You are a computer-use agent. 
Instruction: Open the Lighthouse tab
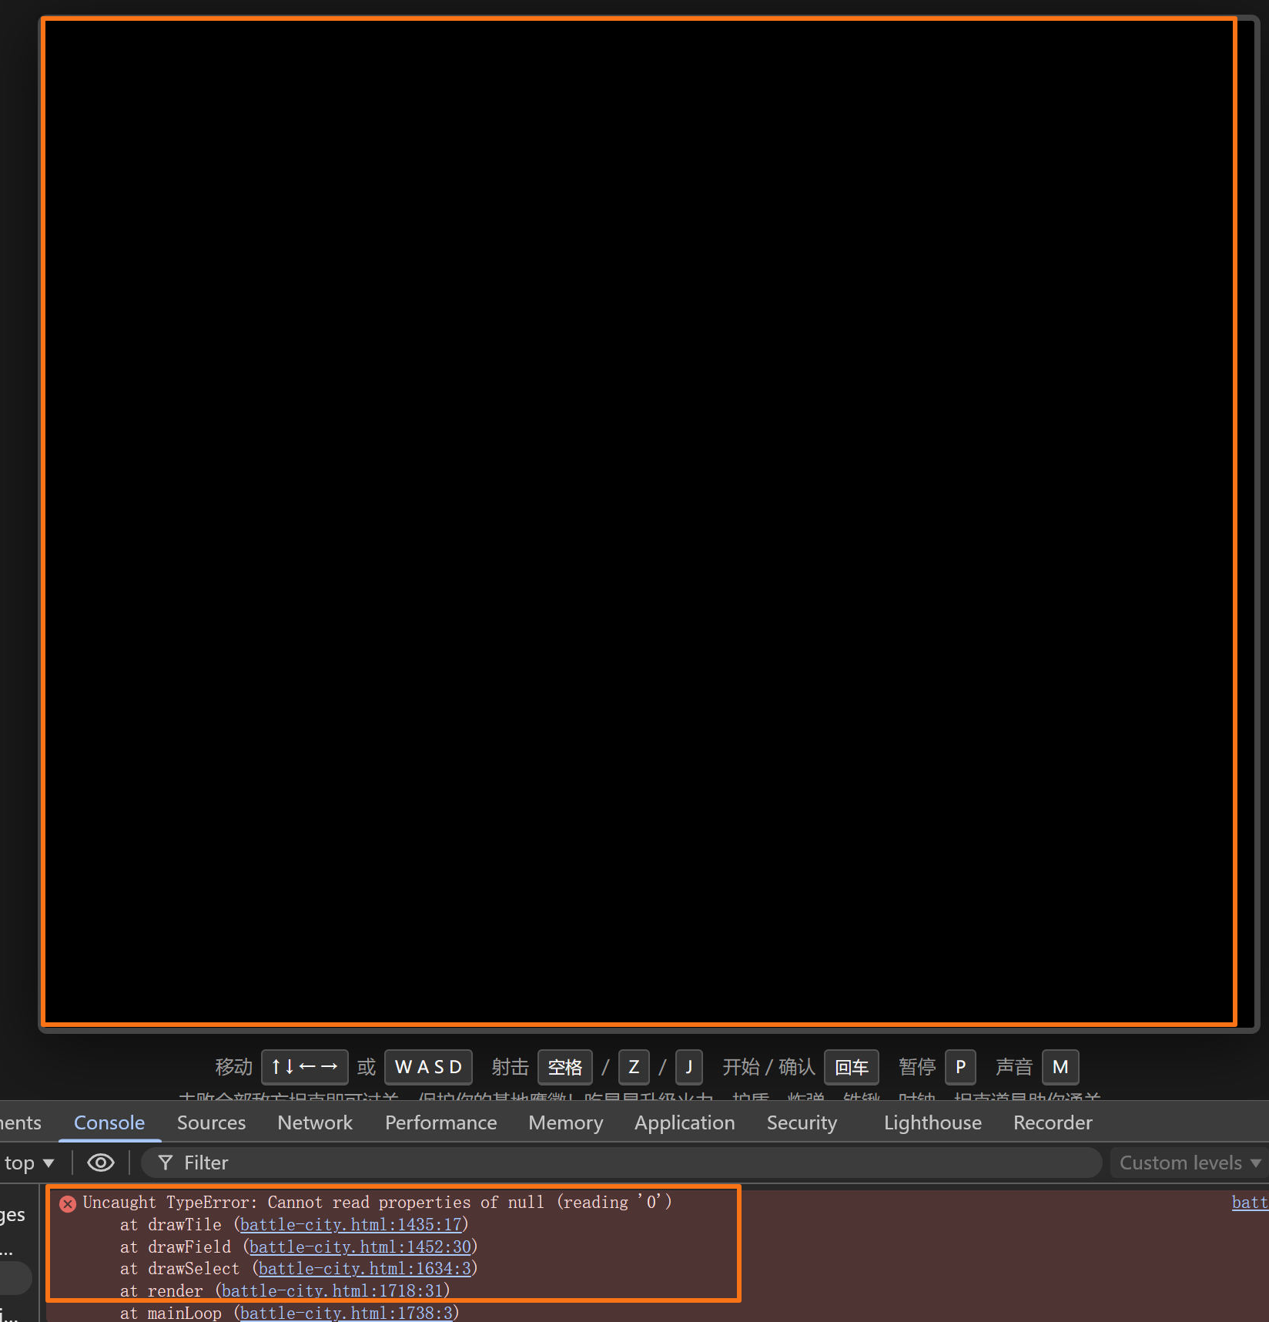932,1122
